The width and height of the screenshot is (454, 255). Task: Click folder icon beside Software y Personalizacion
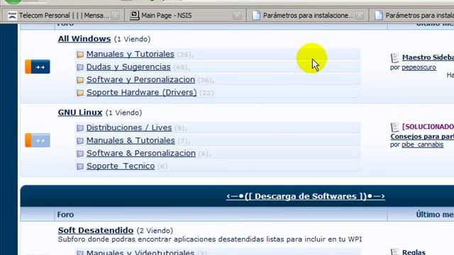pyautogui.click(x=80, y=80)
